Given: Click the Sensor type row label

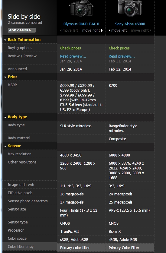Looking at the screenshot, I should [x=18, y=222].
